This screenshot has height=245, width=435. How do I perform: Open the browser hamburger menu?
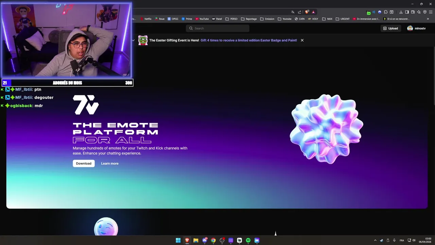431,12
